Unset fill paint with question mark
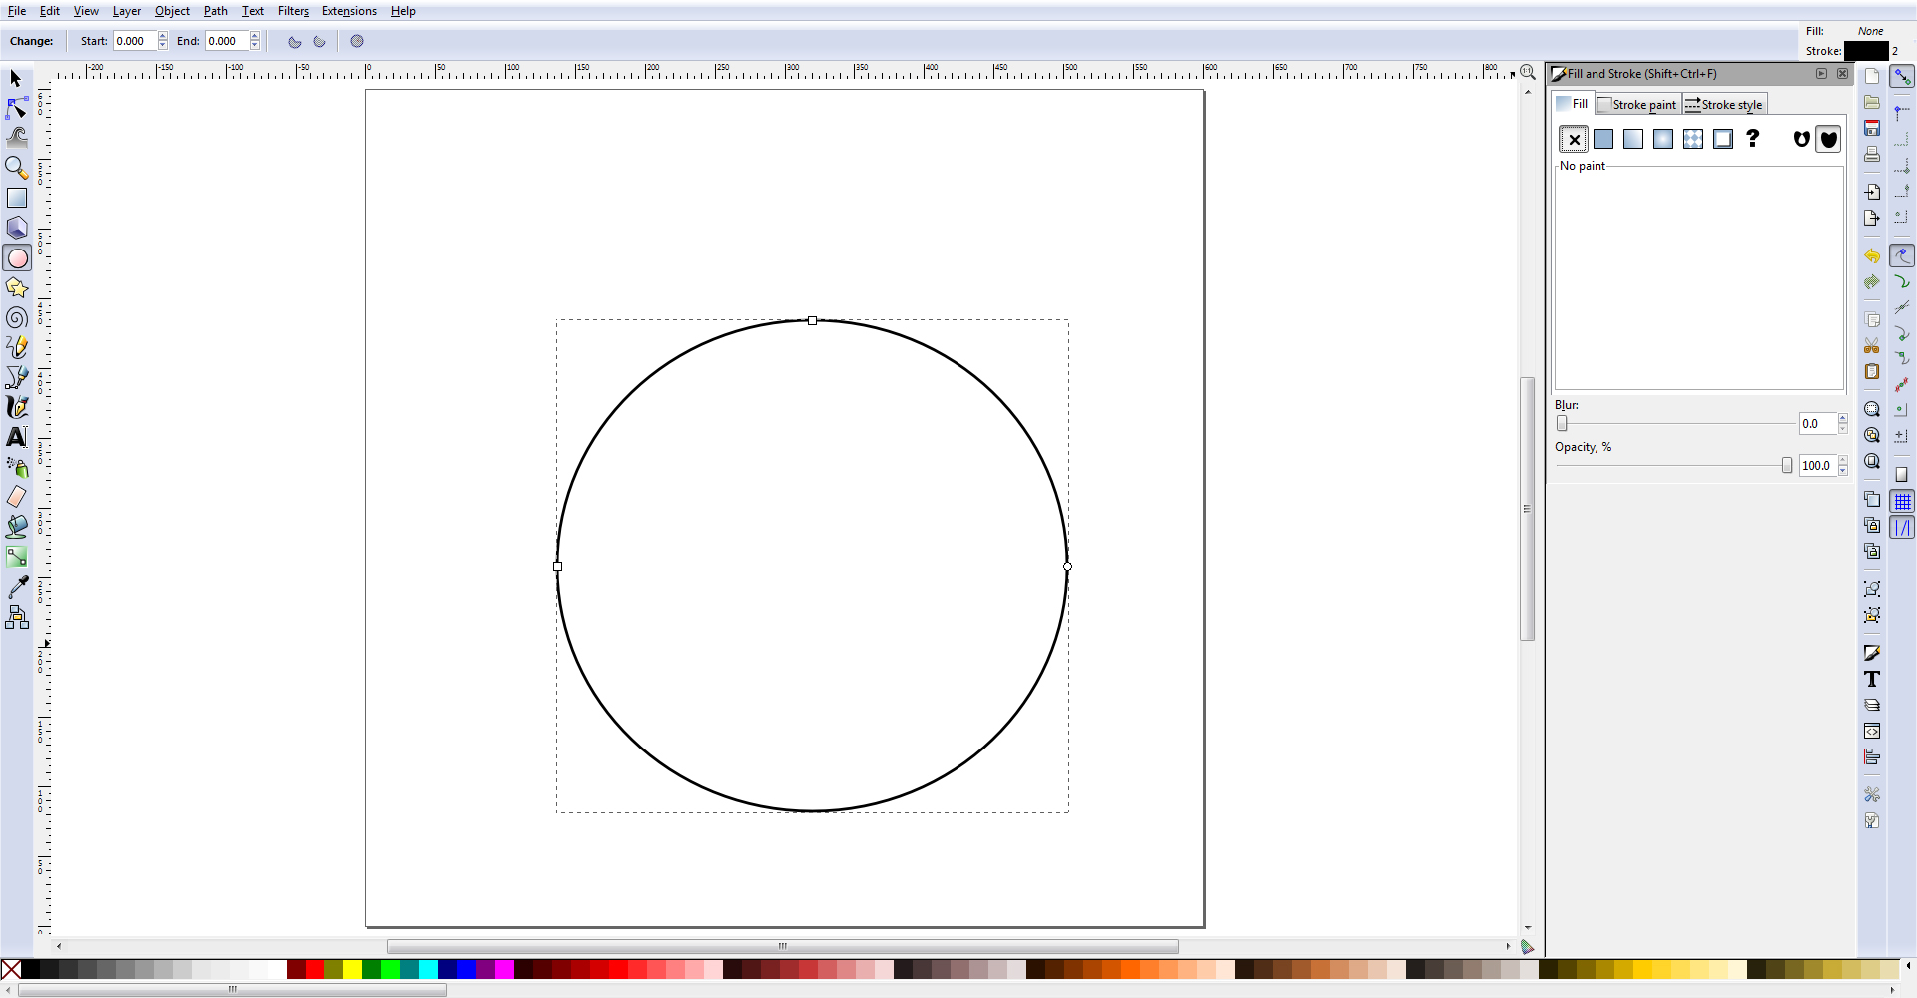This screenshot has height=998, width=1917. (x=1753, y=139)
